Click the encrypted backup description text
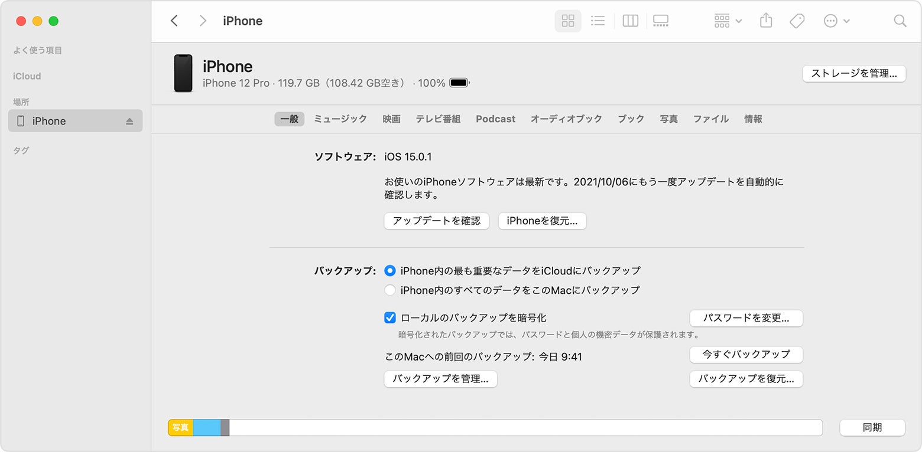Image resolution: width=922 pixels, height=452 pixels. click(549, 335)
